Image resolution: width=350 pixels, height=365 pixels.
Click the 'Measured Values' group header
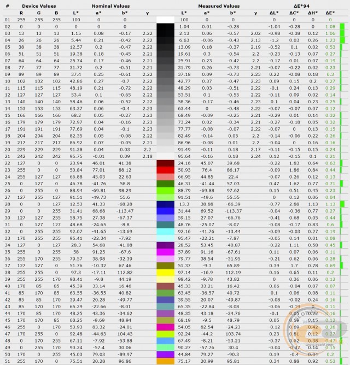coord(219,6)
